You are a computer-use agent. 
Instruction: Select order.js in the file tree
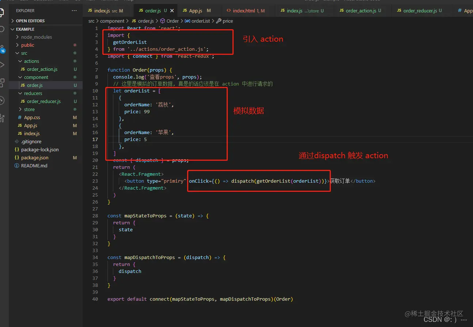[x=46, y=85]
